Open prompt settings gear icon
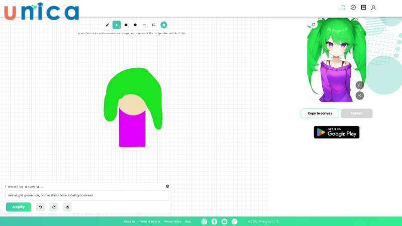 pyautogui.click(x=167, y=186)
